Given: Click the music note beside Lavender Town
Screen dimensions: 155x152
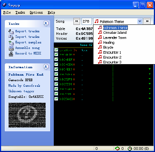Looking at the screenshot, I should point(100,37).
